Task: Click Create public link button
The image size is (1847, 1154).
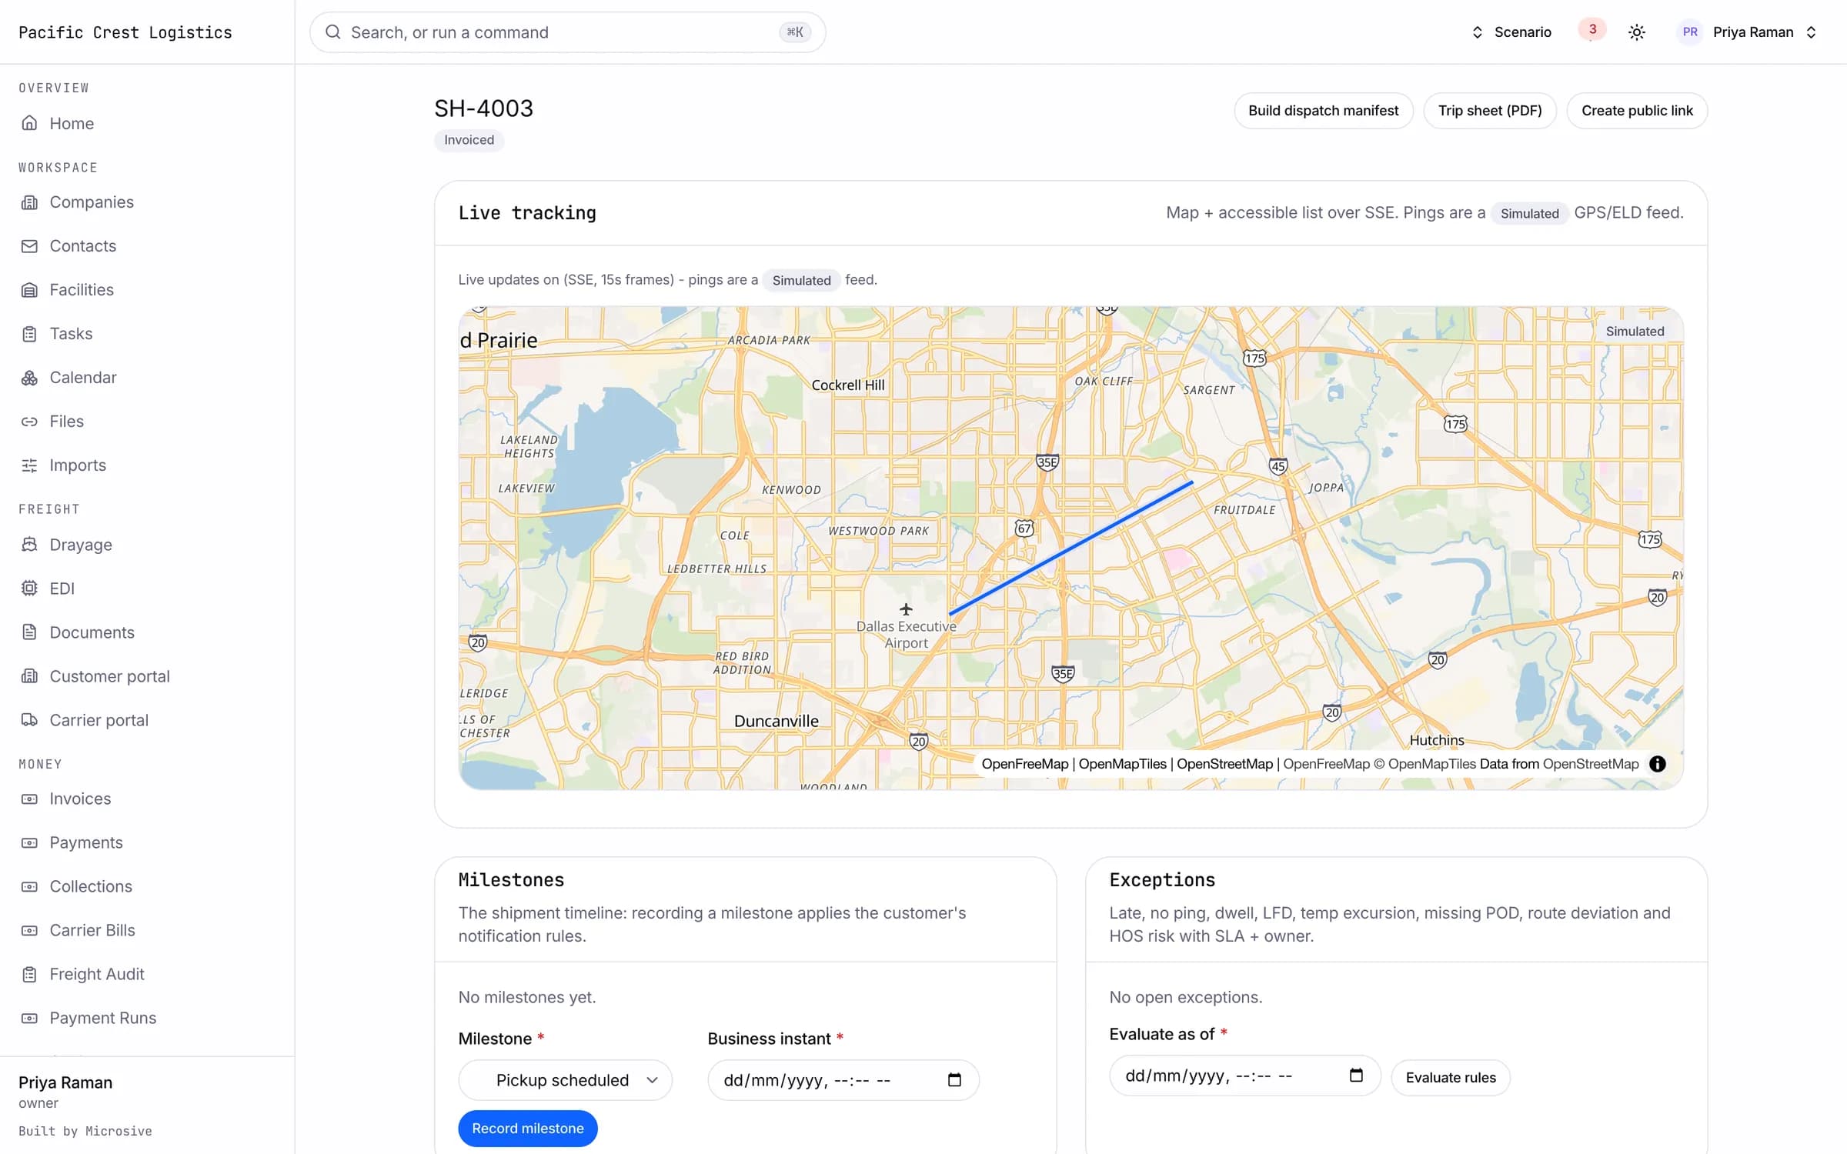Action: 1637,111
